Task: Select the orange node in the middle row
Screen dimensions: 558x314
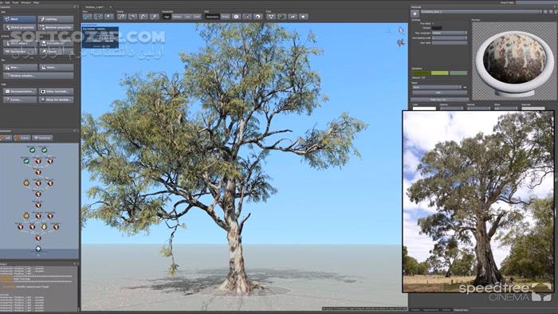Action: pos(26,183)
